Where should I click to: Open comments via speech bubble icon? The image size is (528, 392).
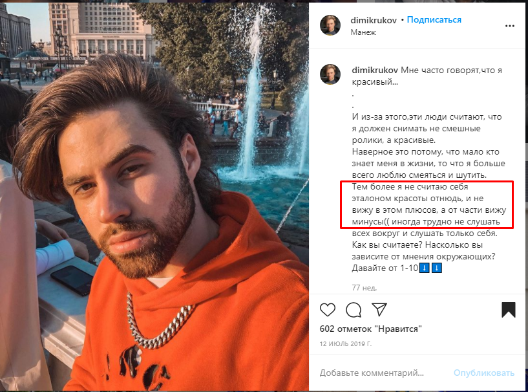point(354,310)
